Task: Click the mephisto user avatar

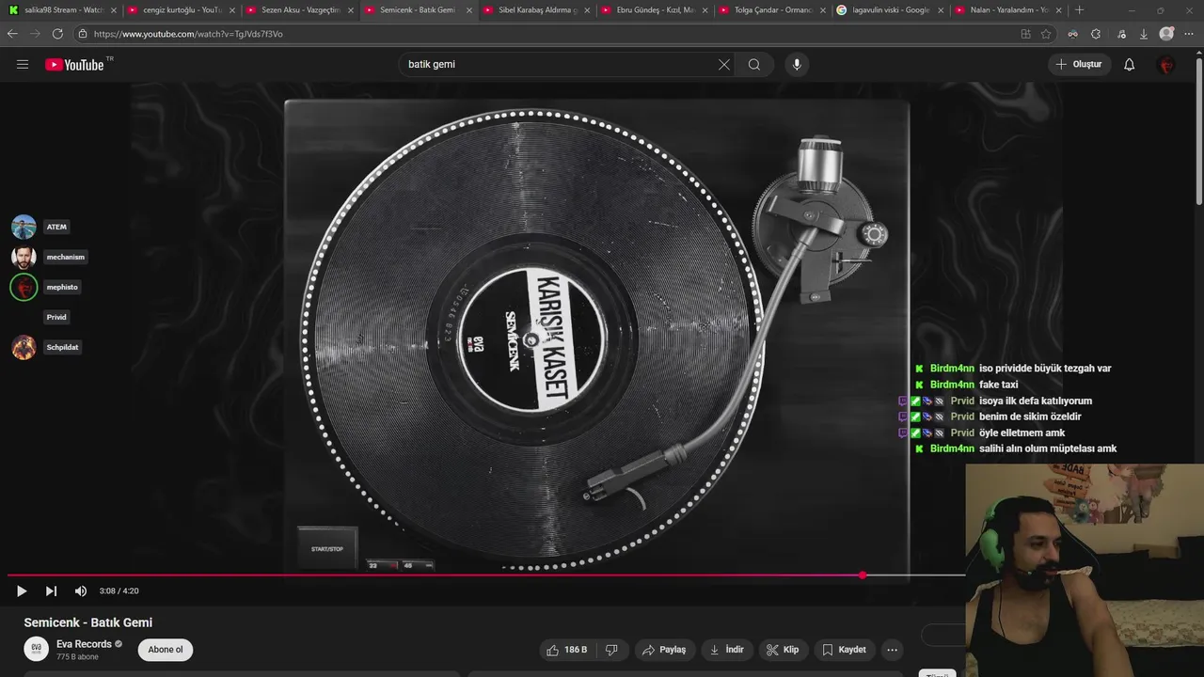Action: (x=24, y=287)
